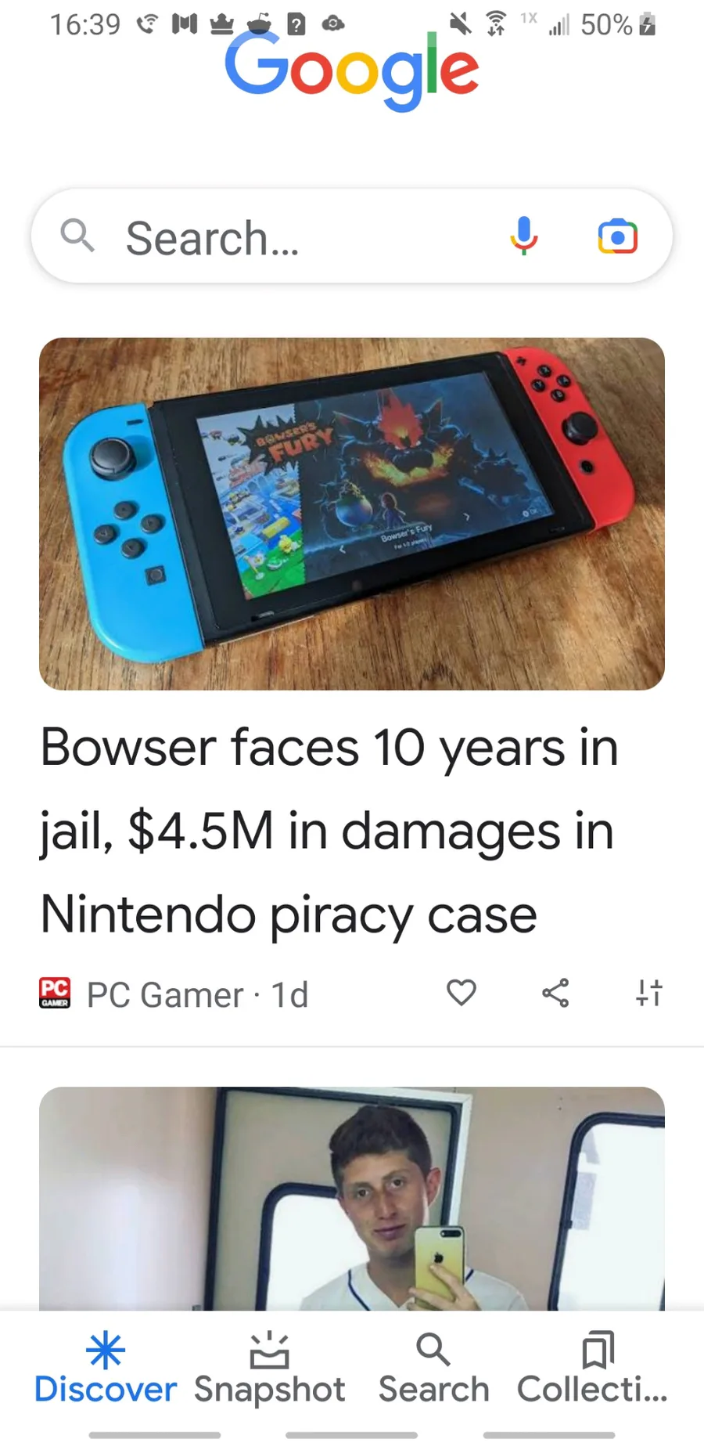Tap the Nintendo Switch article thumbnail
704x1450 pixels.
click(x=352, y=514)
